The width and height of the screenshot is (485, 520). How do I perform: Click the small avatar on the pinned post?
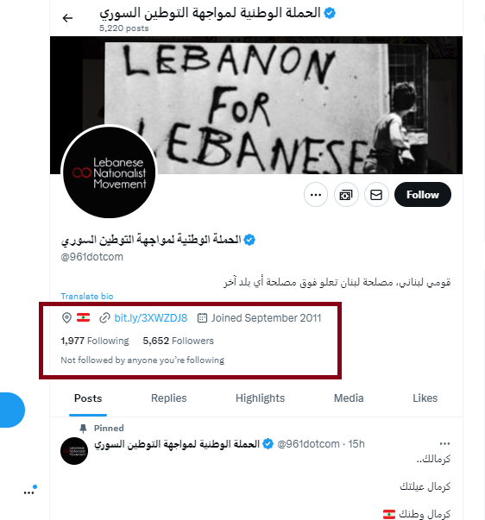click(x=74, y=451)
